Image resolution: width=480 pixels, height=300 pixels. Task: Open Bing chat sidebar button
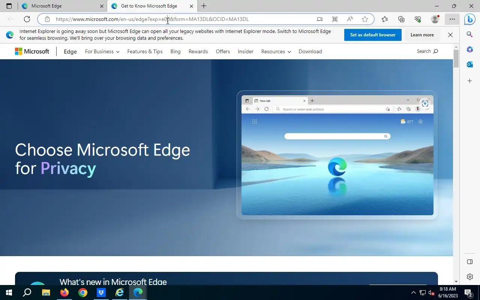tap(469, 19)
